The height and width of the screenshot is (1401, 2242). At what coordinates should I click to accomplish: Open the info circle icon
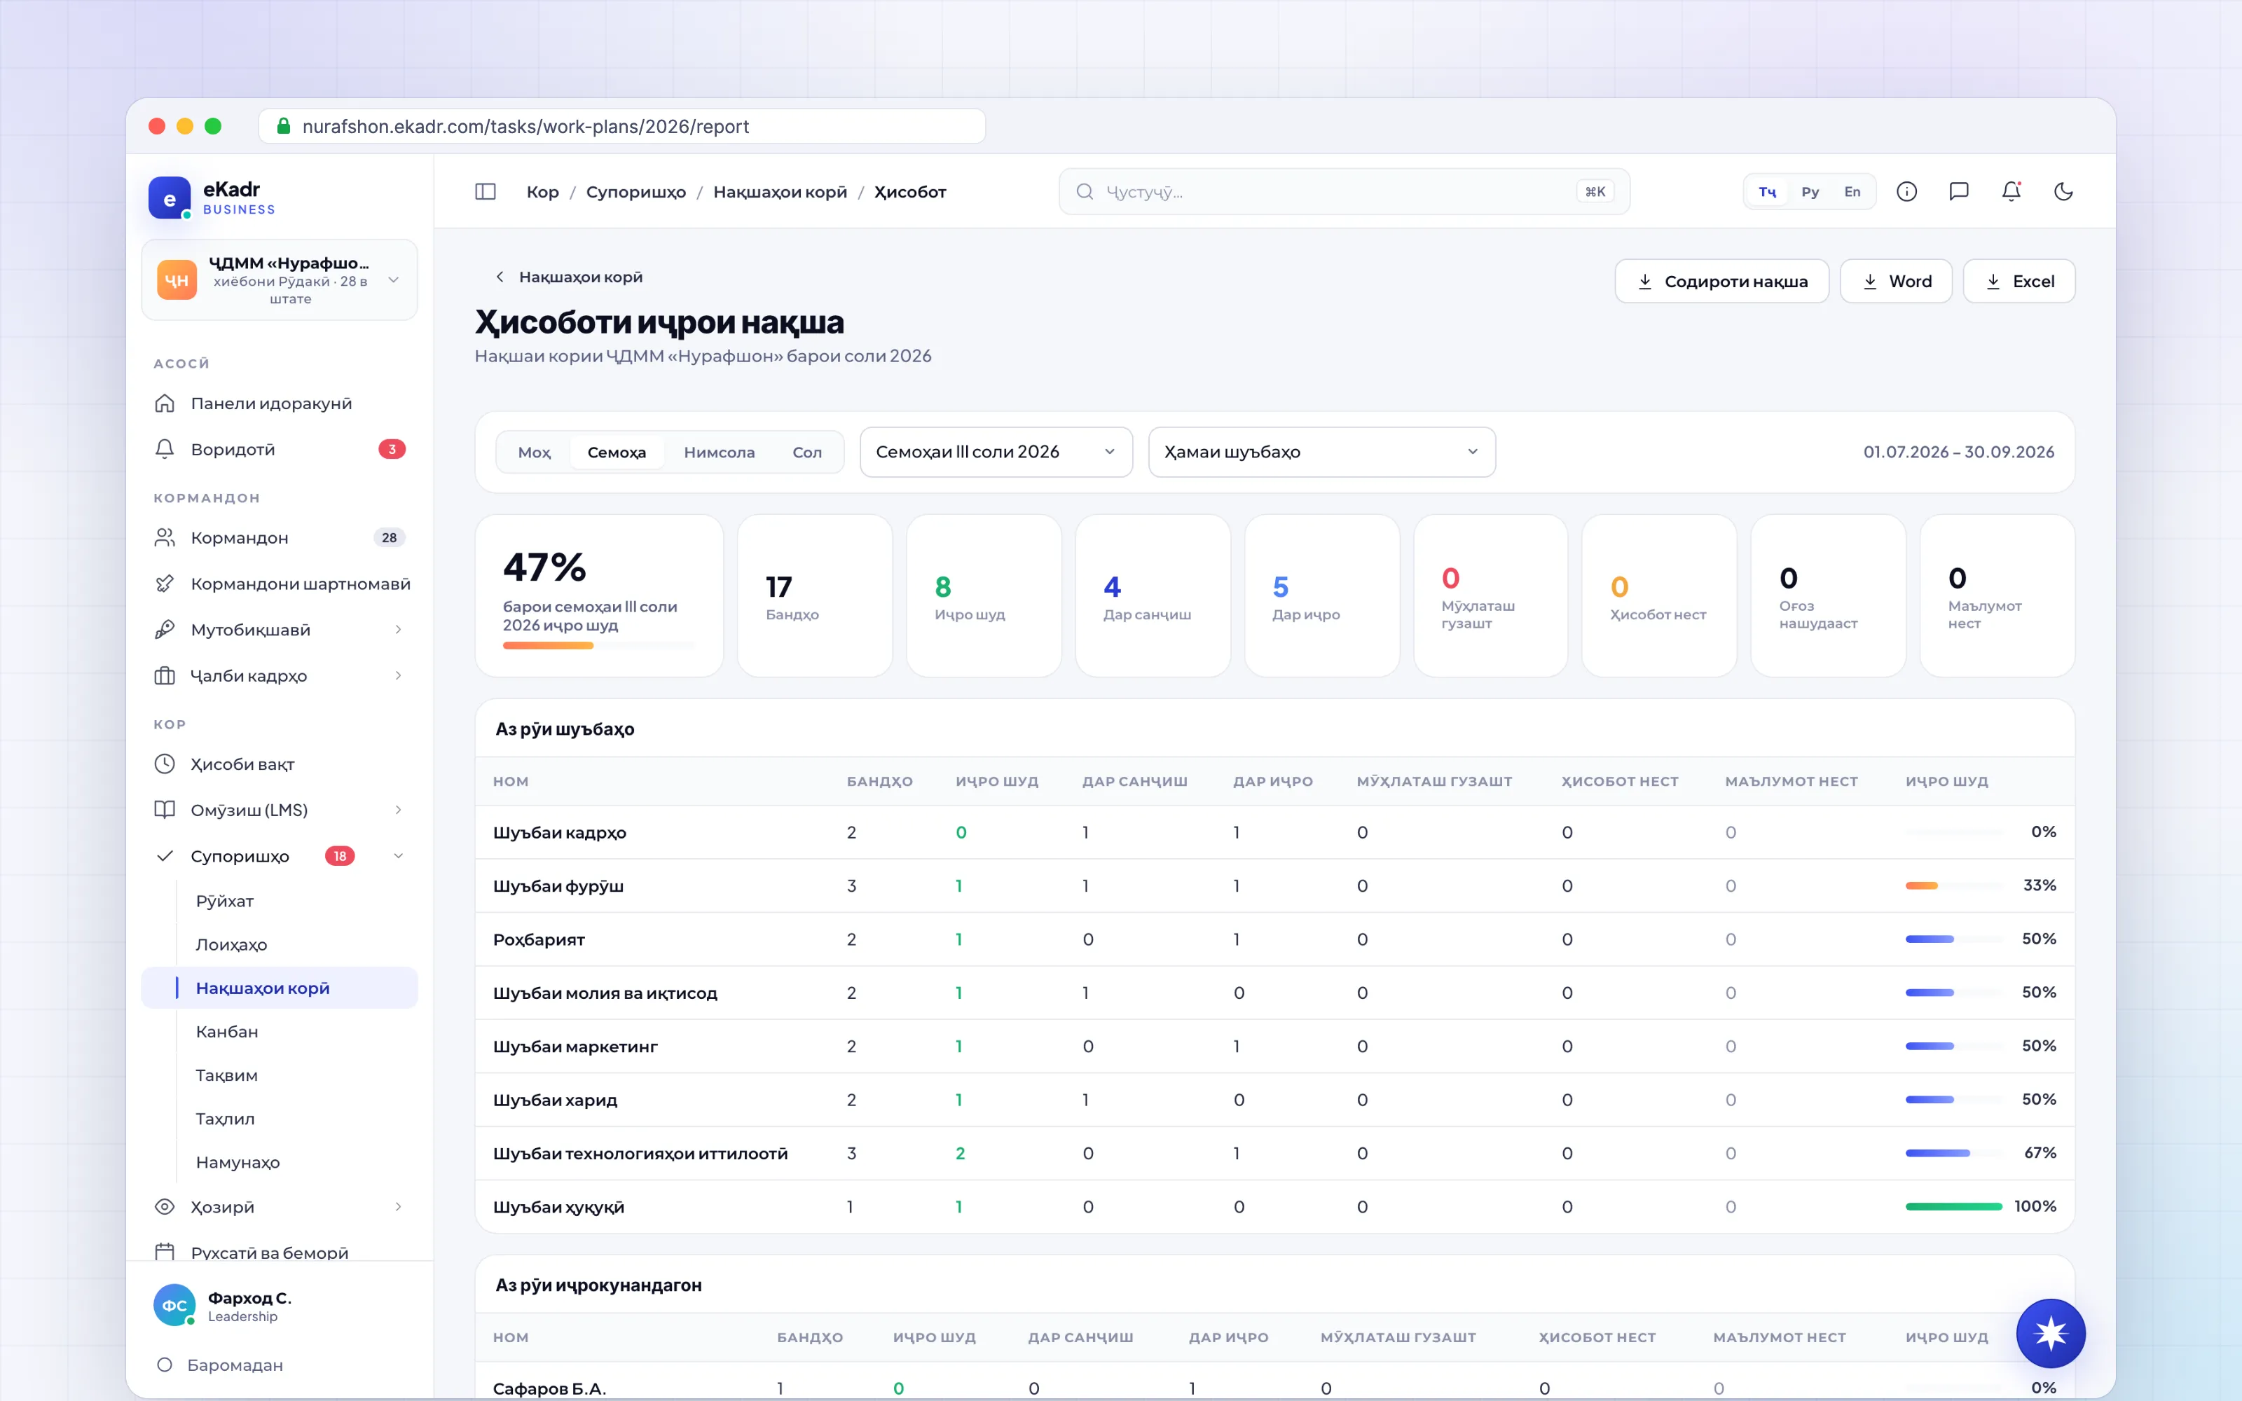pyautogui.click(x=1906, y=192)
